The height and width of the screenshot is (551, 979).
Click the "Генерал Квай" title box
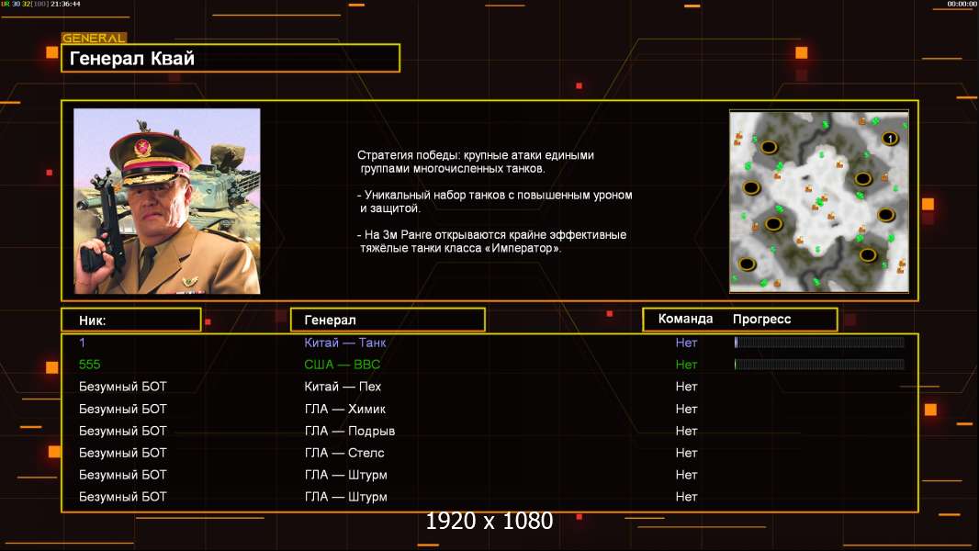[x=230, y=59]
